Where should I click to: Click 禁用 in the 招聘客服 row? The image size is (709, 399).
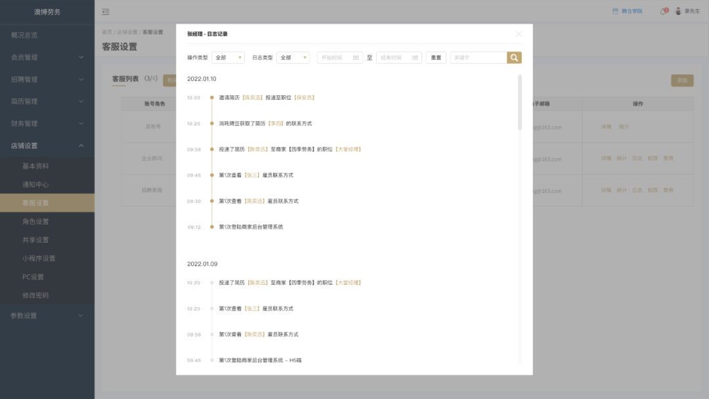point(668,190)
